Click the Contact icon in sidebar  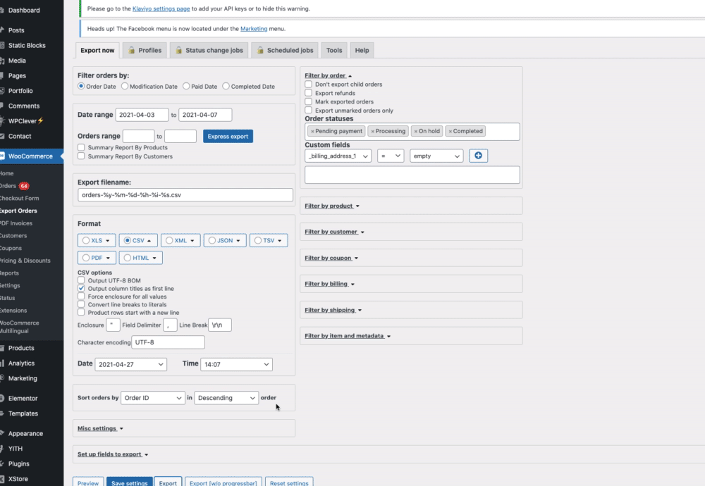(x=2, y=136)
